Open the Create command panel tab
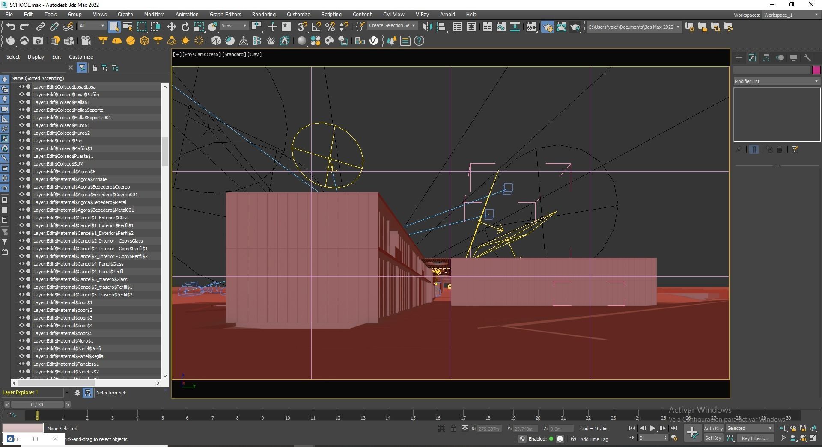Image resolution: width=822 pixels, height=447 pixels. pos(739,58)
